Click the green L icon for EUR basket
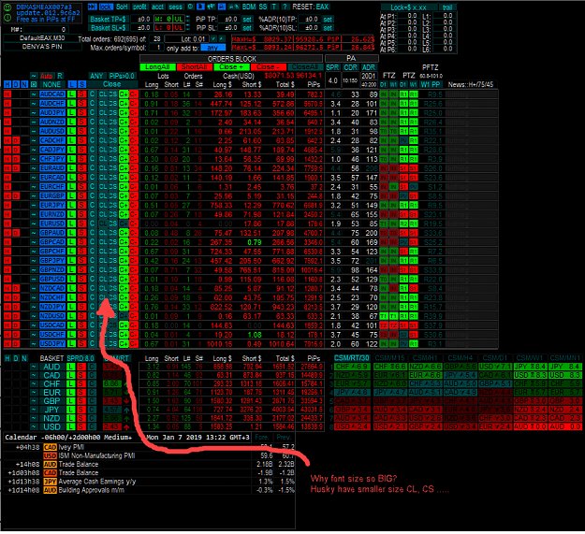This screenshot has height=534, width=585. [70, 393]
